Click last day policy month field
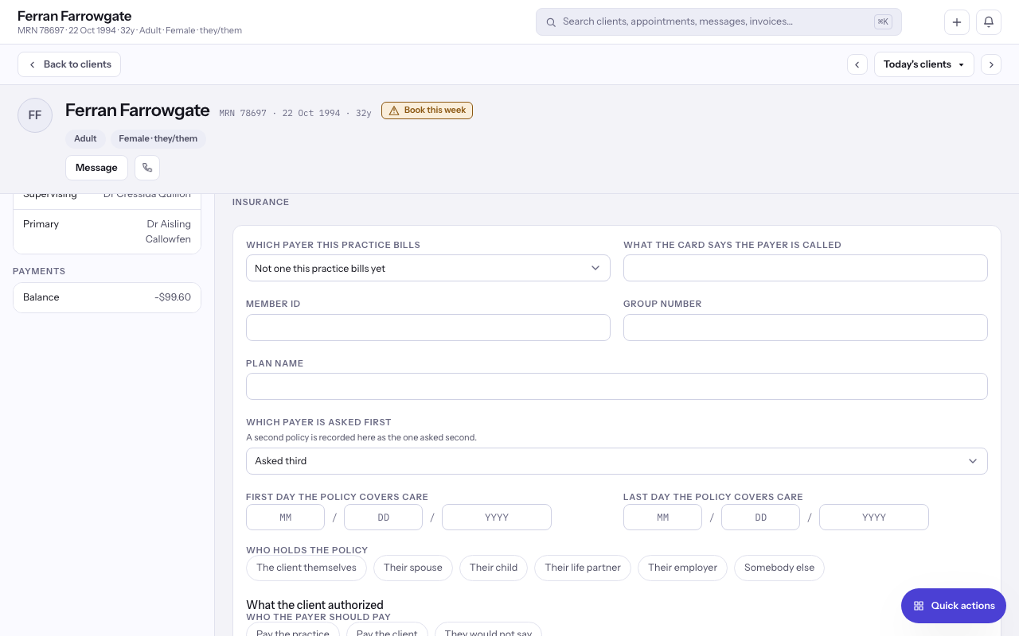Image resolution: width=1019 pixels, height=636 pixels. (662, 517)
